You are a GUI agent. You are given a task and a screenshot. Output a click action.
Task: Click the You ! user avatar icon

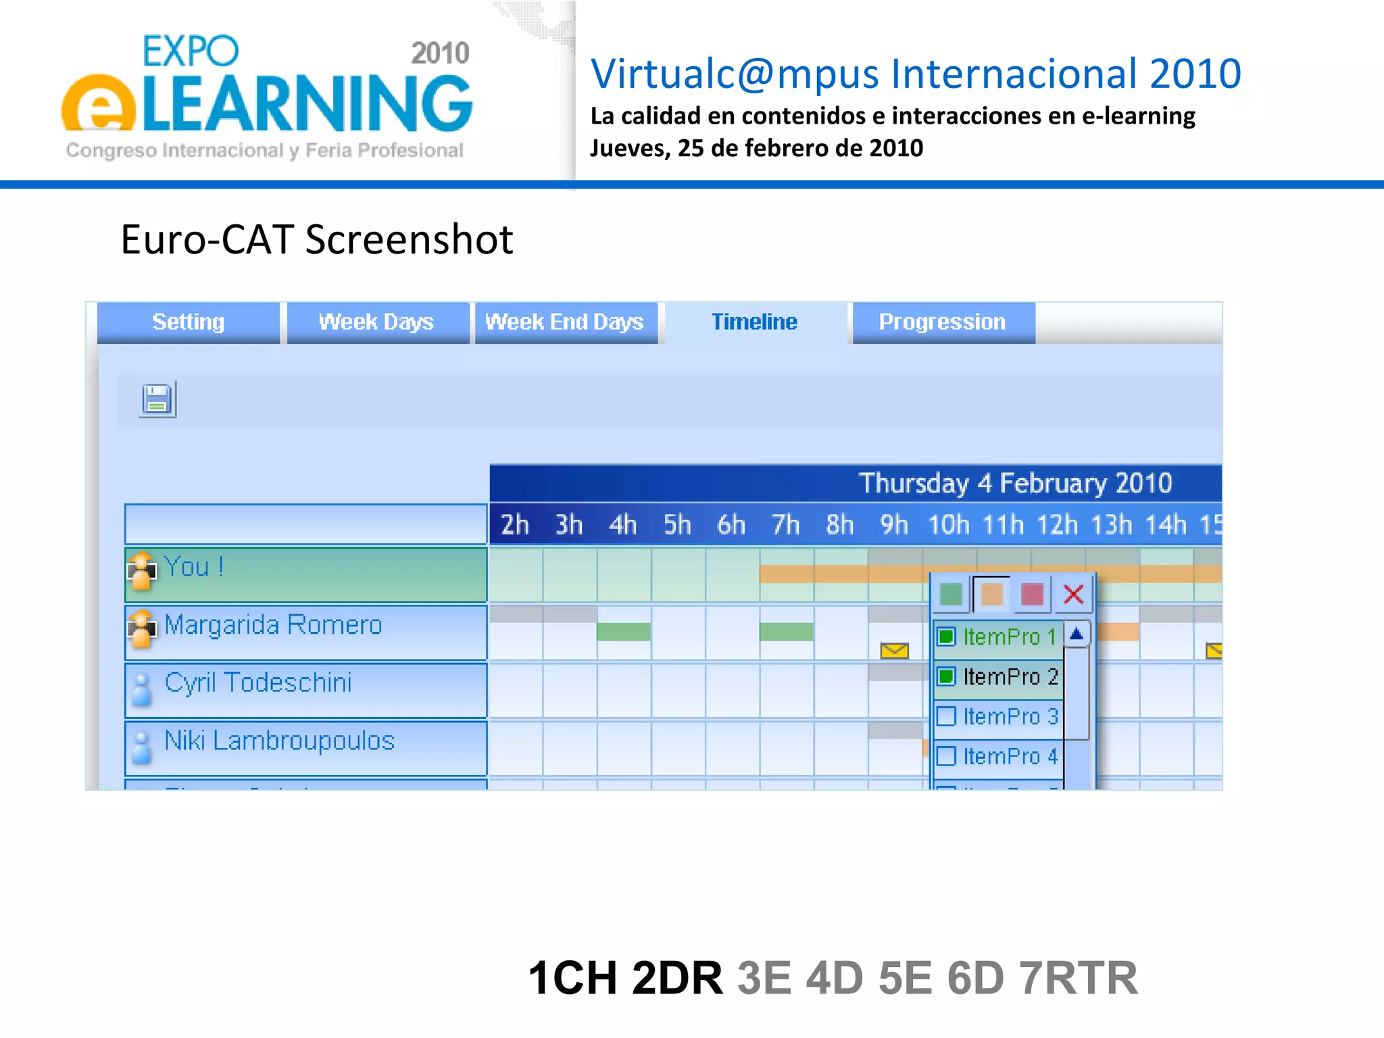coord(142,572)
